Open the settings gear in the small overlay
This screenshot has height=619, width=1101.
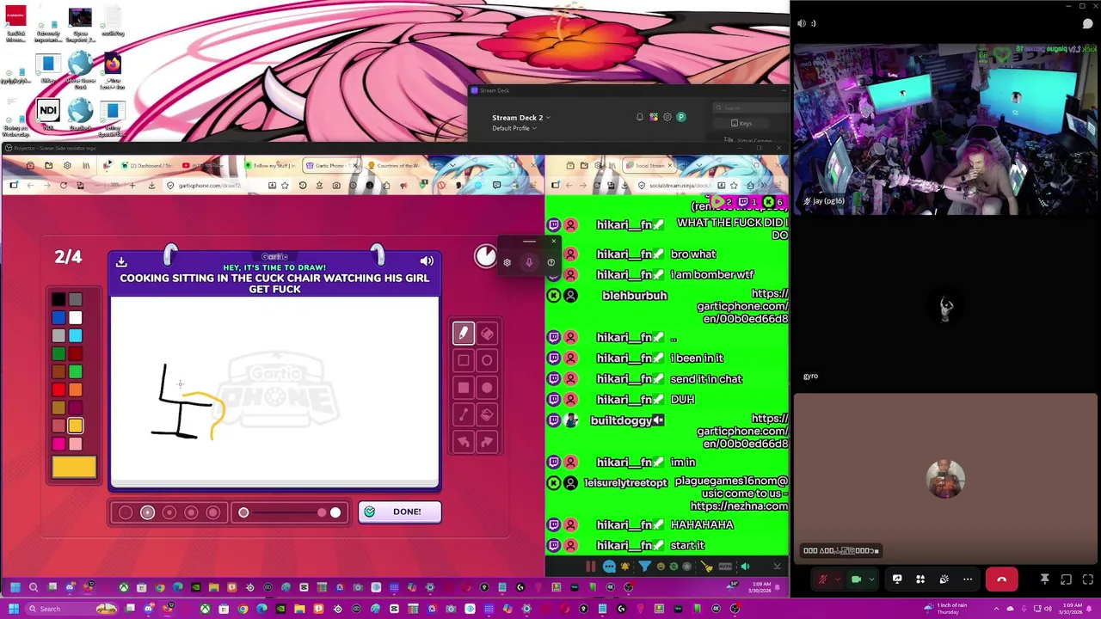(507, 262)
